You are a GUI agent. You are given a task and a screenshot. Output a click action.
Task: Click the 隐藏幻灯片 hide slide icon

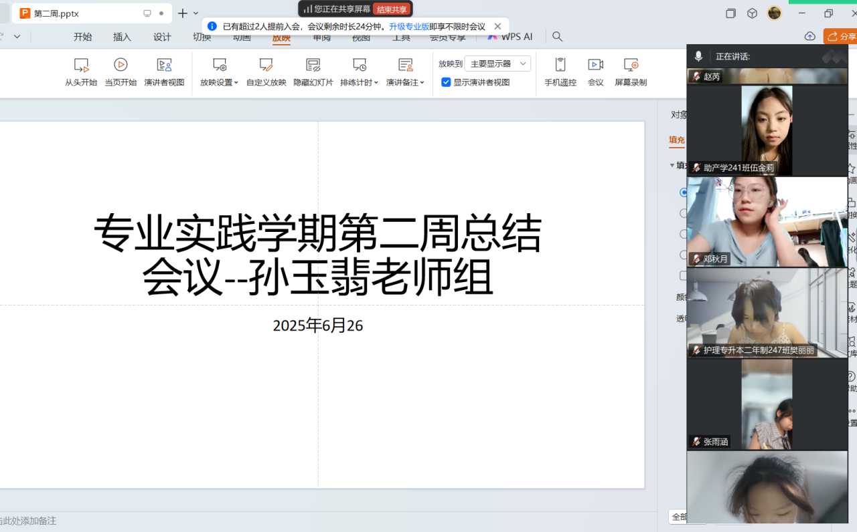313,65
